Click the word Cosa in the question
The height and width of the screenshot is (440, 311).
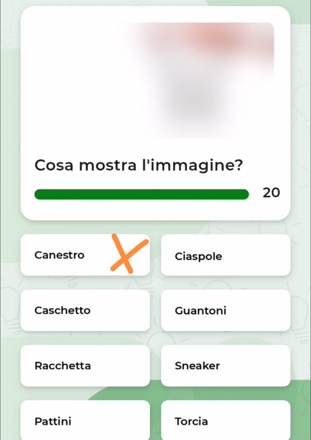54,166
